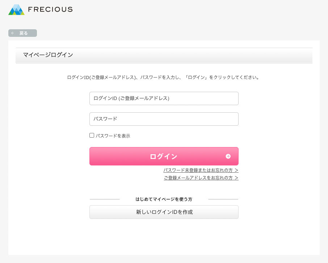The image size is (328, 263).
Task: Focus the パスワード input field
Action: pos(164,119)
